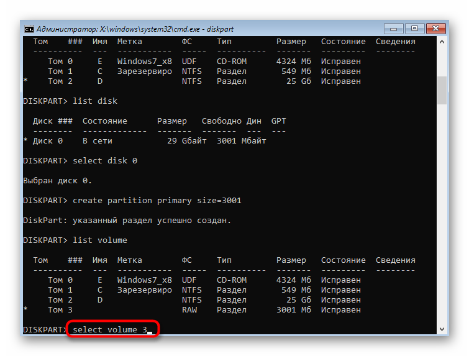Click the 'select disk 0' command

point(105,161)
